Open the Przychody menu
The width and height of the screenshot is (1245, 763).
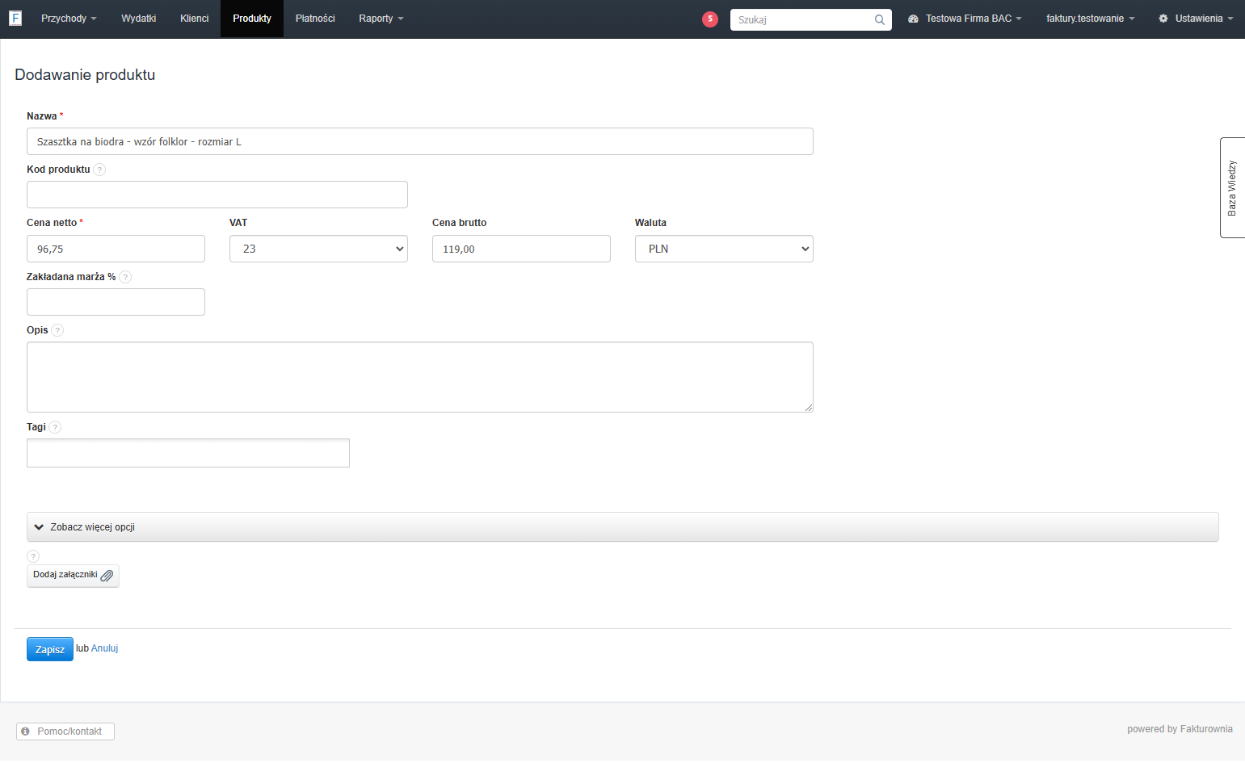(69, 19)
